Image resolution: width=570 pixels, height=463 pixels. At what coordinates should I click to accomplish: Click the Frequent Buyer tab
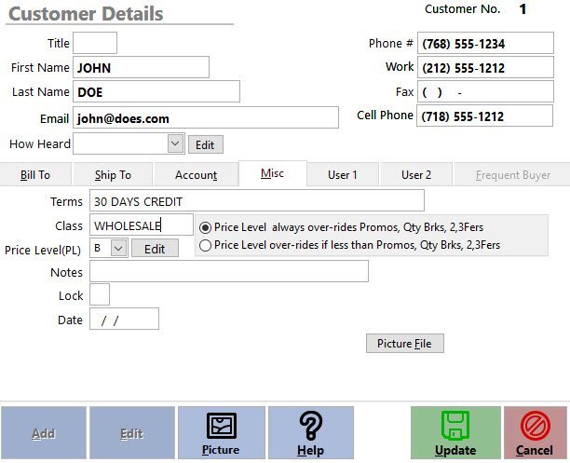pos(512,175)
